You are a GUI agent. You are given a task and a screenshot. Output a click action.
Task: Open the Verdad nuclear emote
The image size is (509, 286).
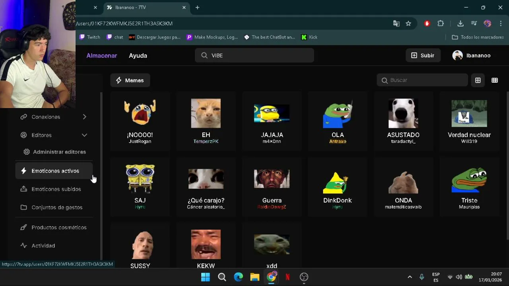(x=469, y=121)
